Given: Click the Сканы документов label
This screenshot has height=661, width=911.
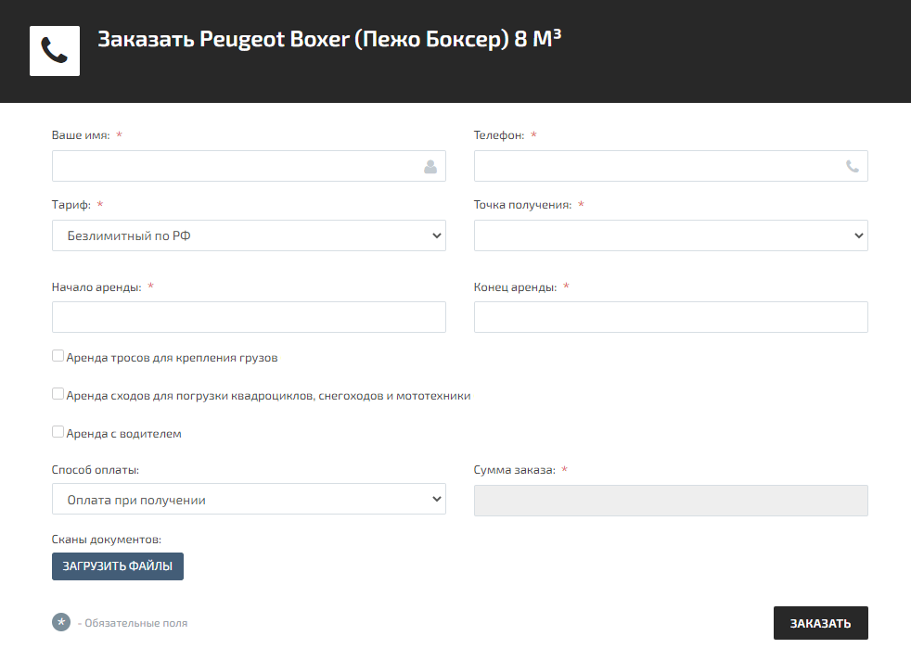Looking at the screenshot, I should pos(107,540).
